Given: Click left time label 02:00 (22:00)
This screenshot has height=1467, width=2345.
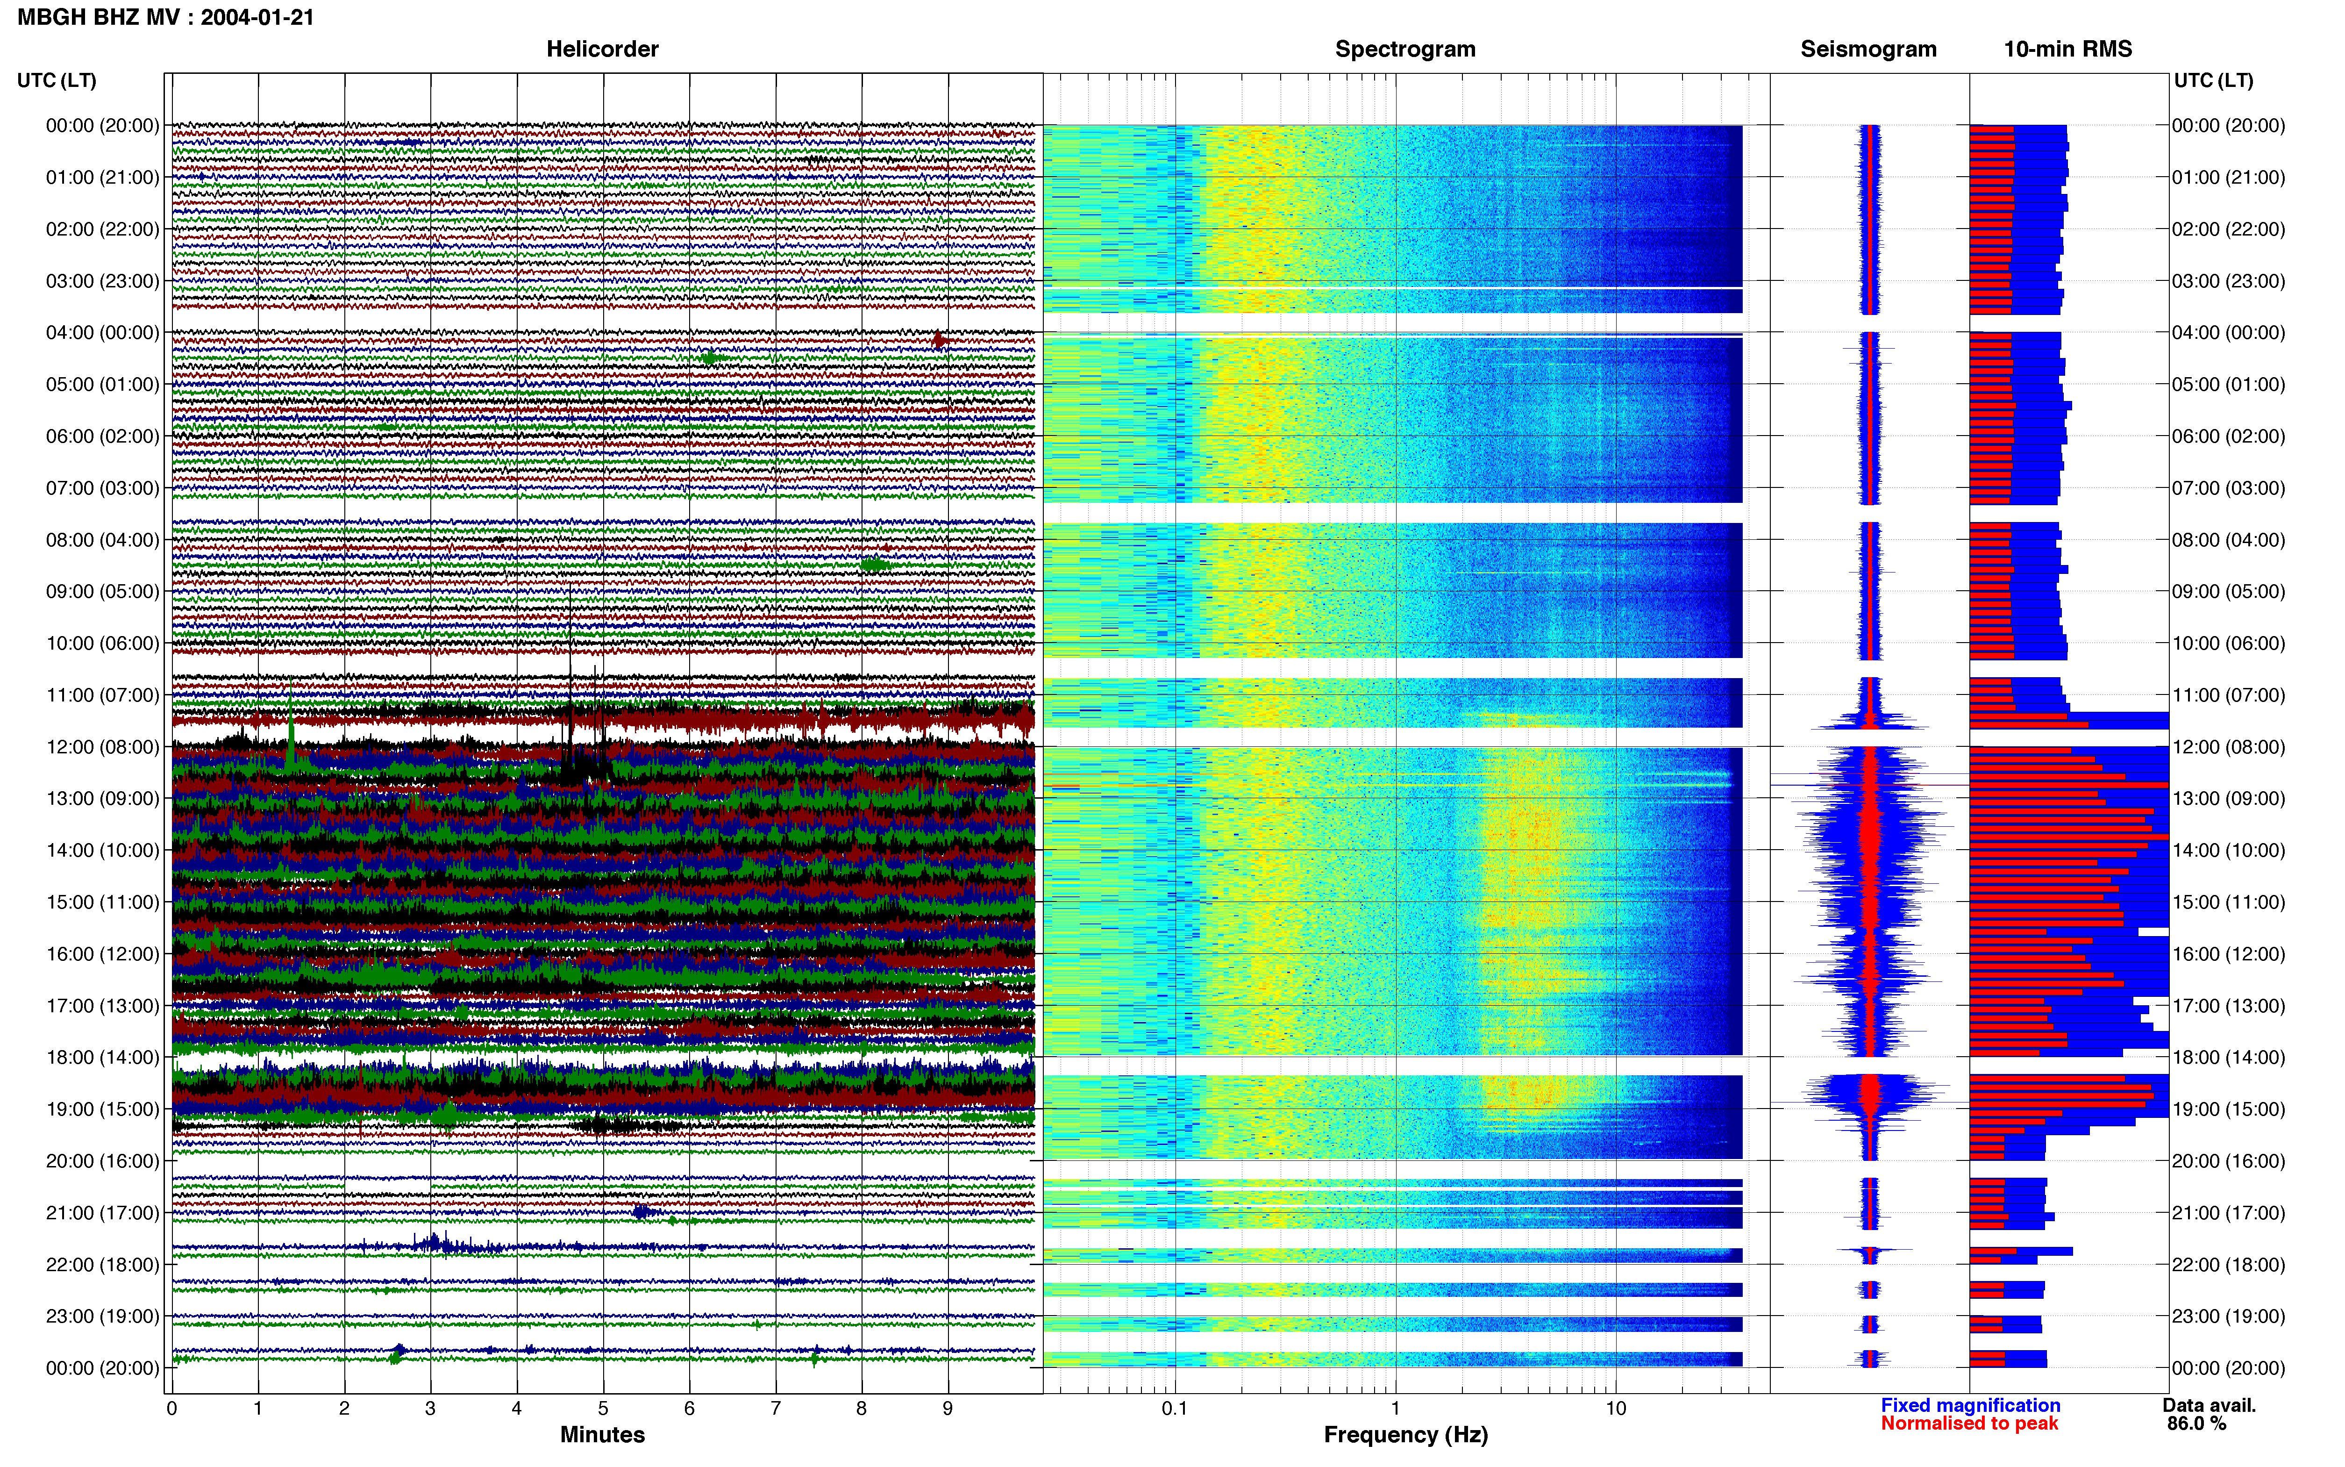Looking at the screenshot, I should [103, 229].
